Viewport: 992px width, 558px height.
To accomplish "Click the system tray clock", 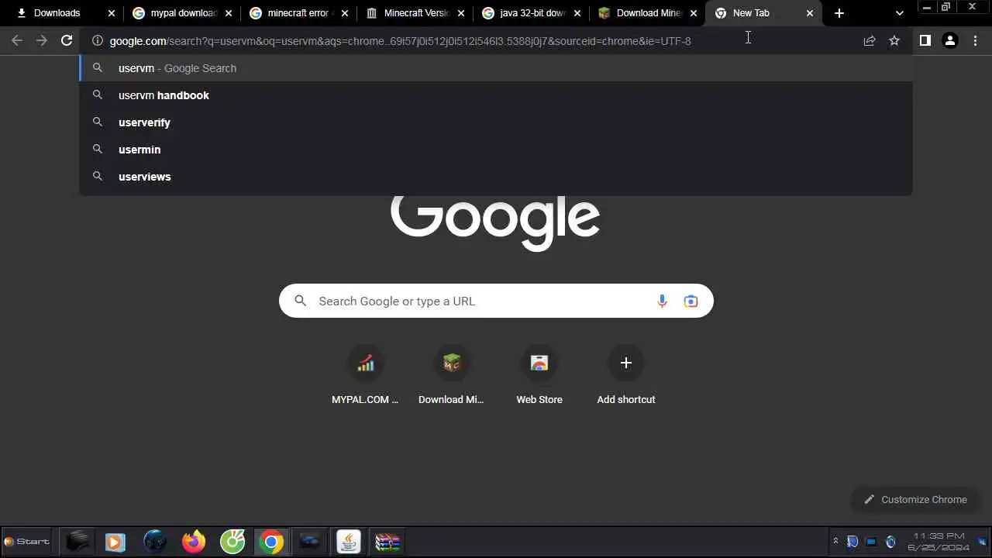I will click(x=939, y=541).
